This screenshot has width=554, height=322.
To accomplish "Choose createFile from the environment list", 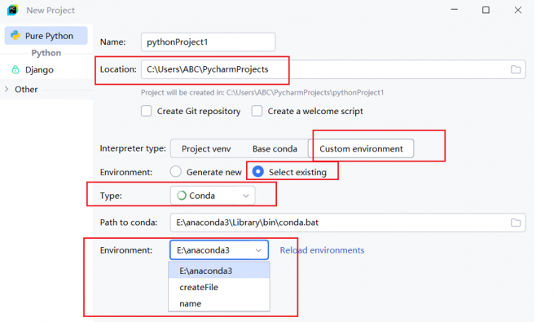I will click(219, 287).
